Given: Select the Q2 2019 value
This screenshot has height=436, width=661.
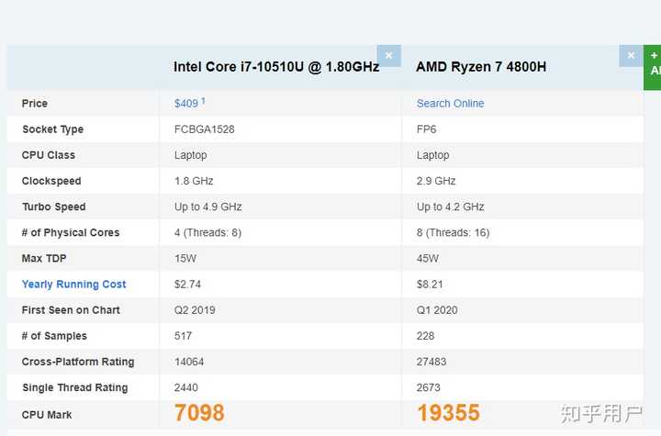Looking at the screenshot, I should point(195,310).
